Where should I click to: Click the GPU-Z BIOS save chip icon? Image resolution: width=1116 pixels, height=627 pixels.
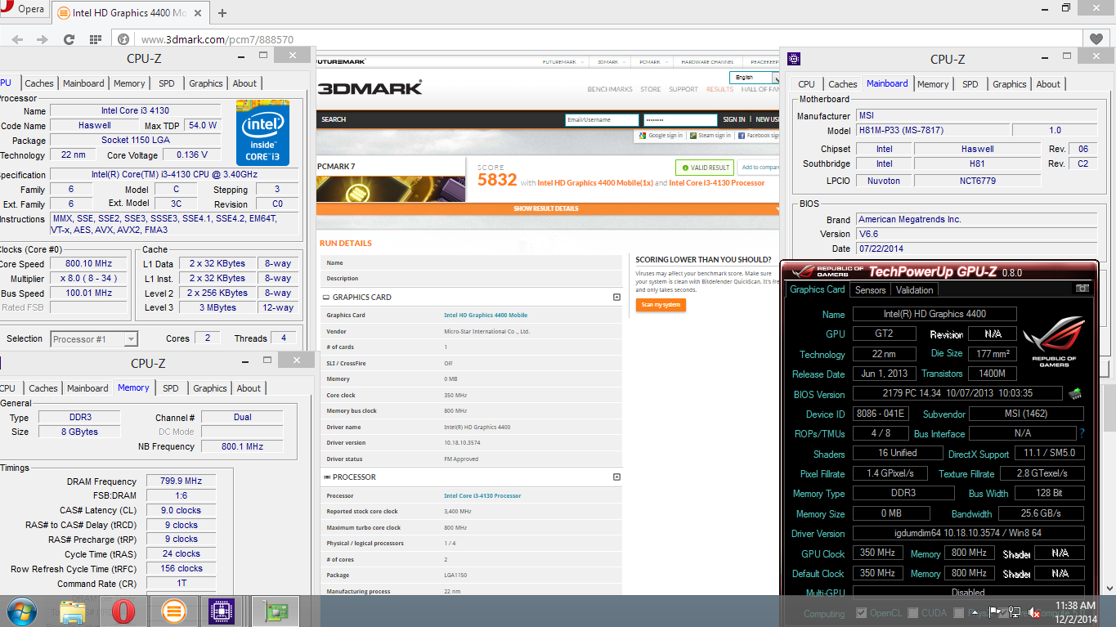point(1075,394)
